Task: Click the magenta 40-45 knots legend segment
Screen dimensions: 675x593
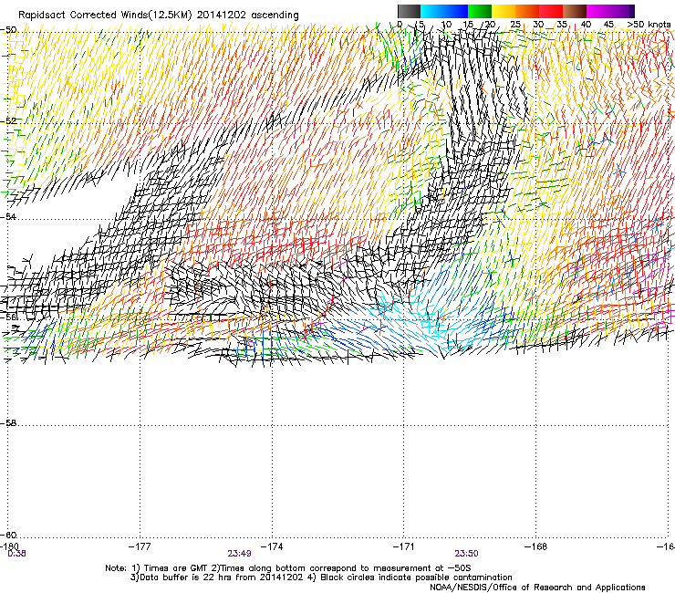Action: tap(598, 11)
